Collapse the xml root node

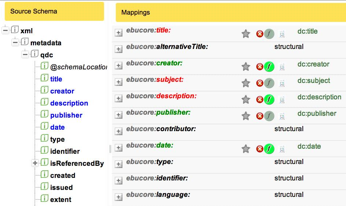(5, 30)
